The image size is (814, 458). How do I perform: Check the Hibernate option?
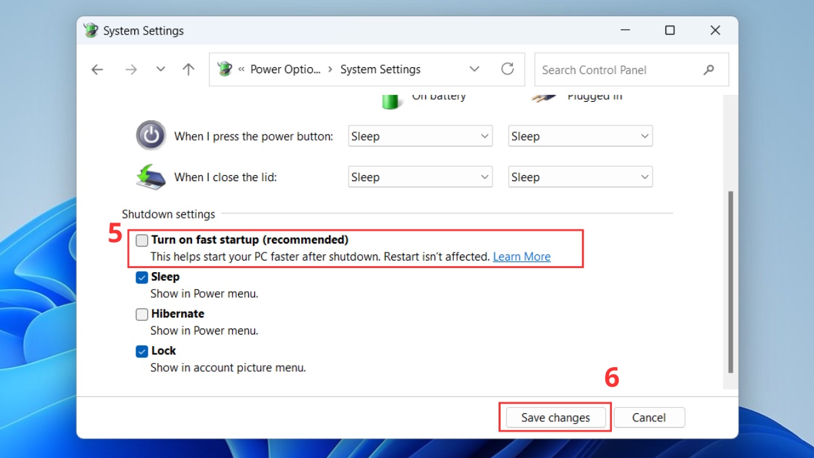click(142, 313)
